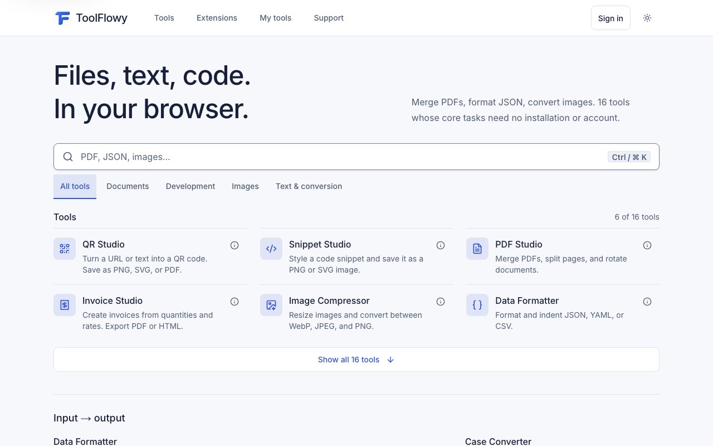Open the Invoice Studio title link

click(x=113, y=300)
